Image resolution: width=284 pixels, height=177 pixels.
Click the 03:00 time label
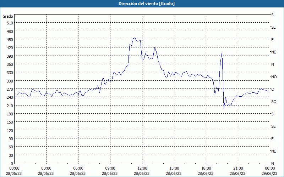[46, 169]
